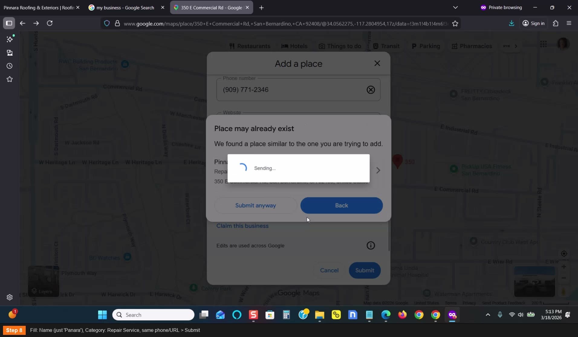This screenshot has height=337, width=578.
Task: Open the similar place details chevron
Action: pyautogui.click(x=378, y=170)
